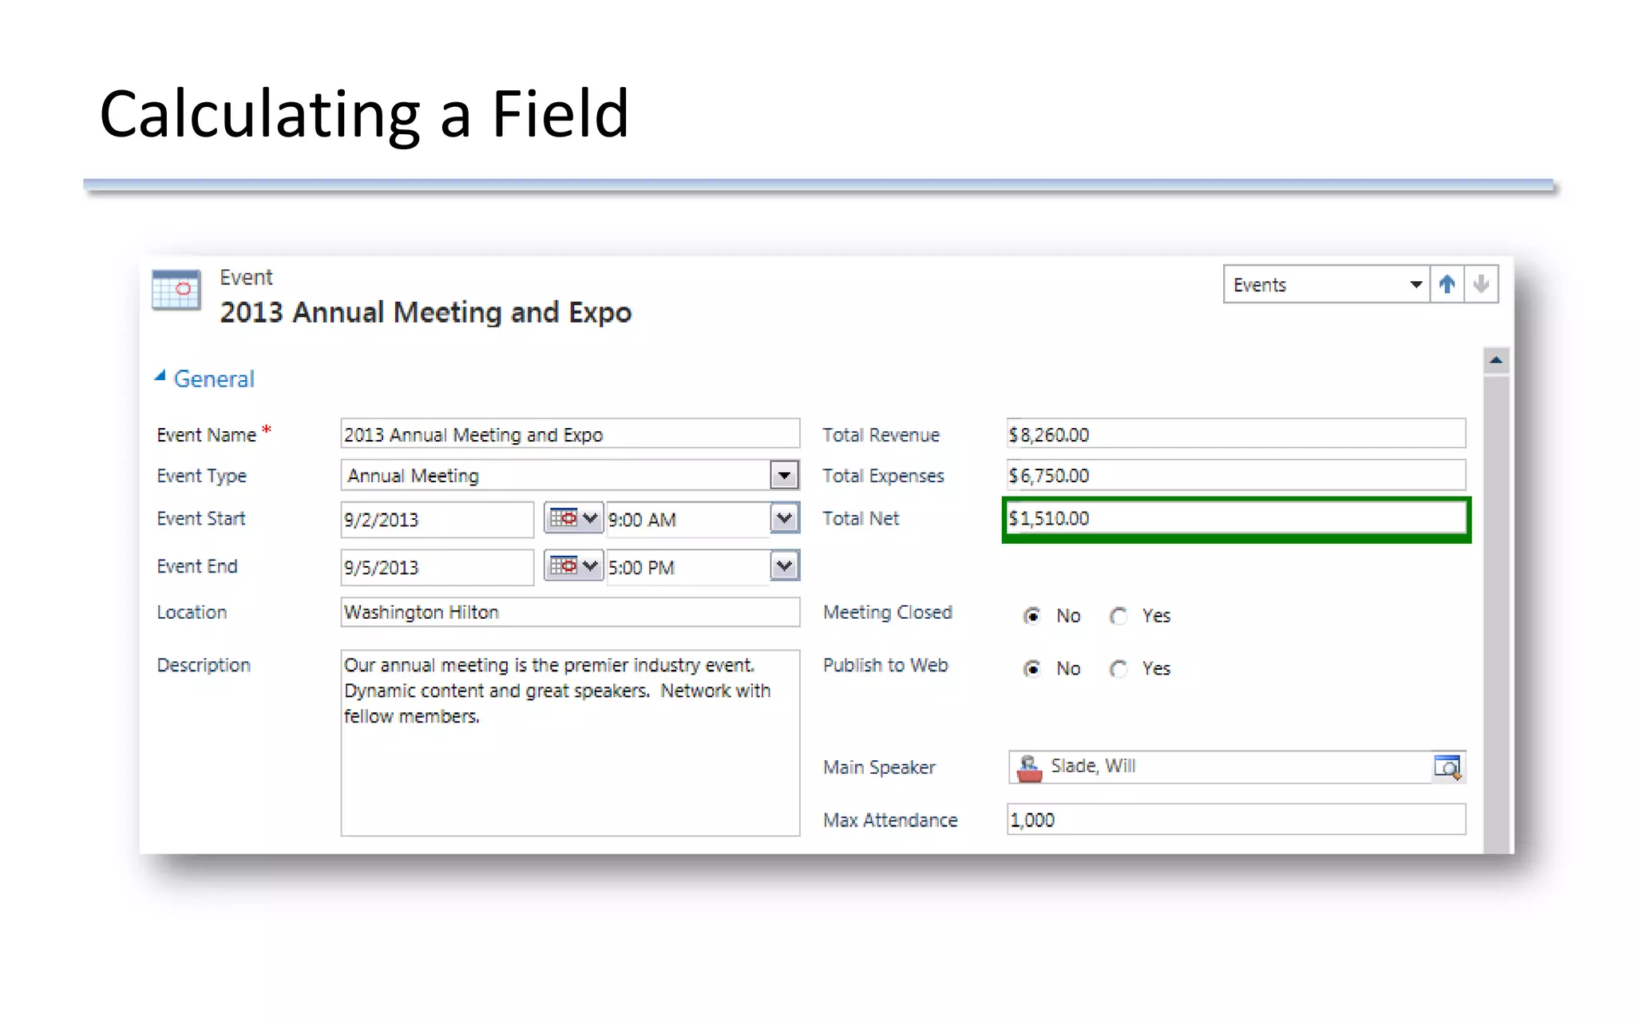Click into the Location text field
1635x1022 pixels.
point(569,612)
